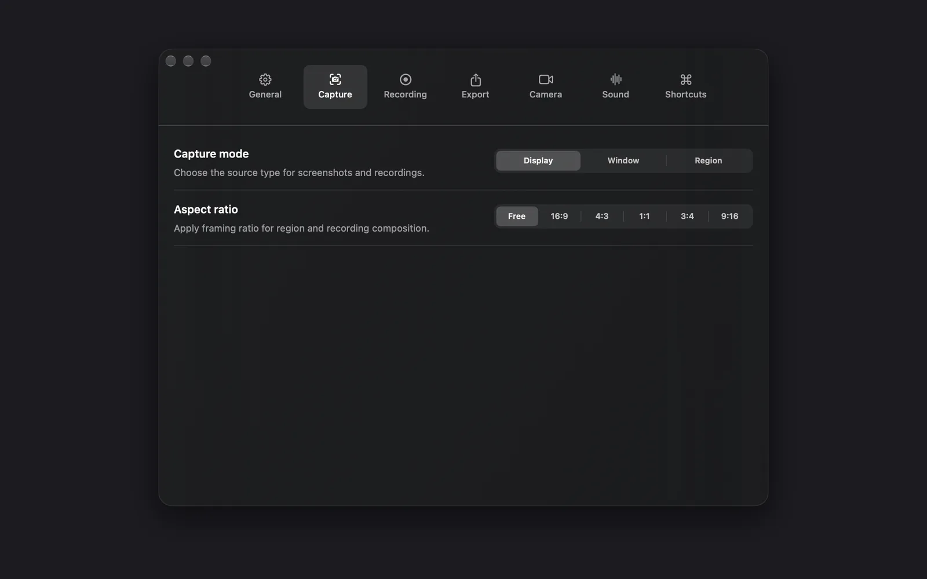Select the 9:16 aspect ratio
927x579 pixels.
[x=729, y=216]
